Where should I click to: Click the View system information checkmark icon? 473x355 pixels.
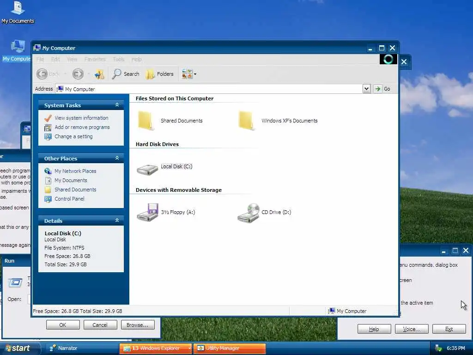(48, 118)
